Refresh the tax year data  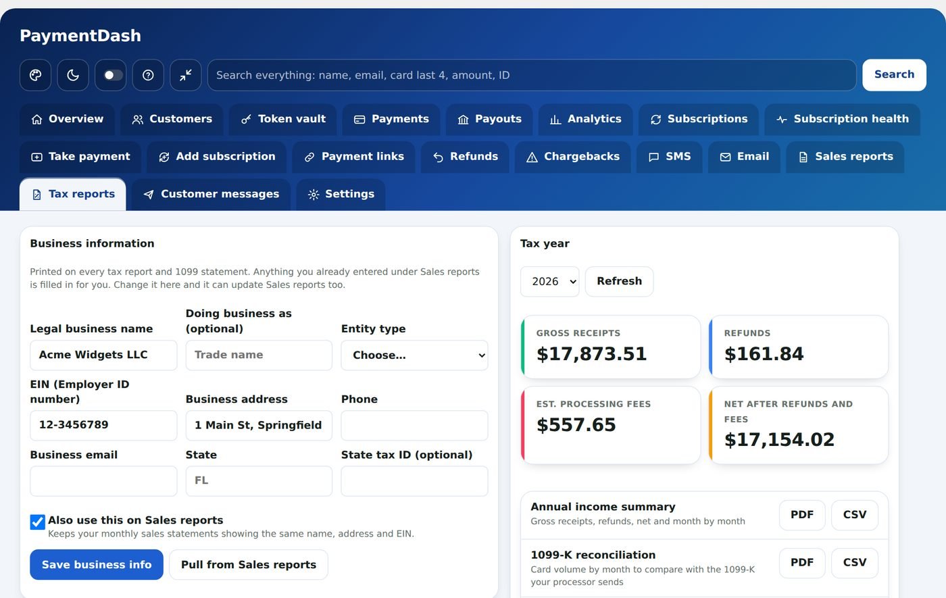(x=620, y=282)
